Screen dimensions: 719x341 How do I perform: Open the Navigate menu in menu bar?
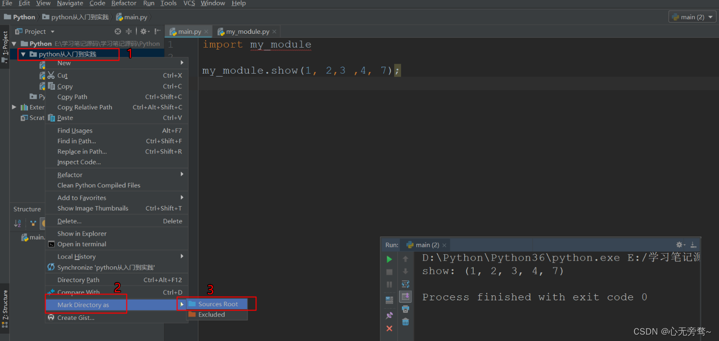(70, 3)
